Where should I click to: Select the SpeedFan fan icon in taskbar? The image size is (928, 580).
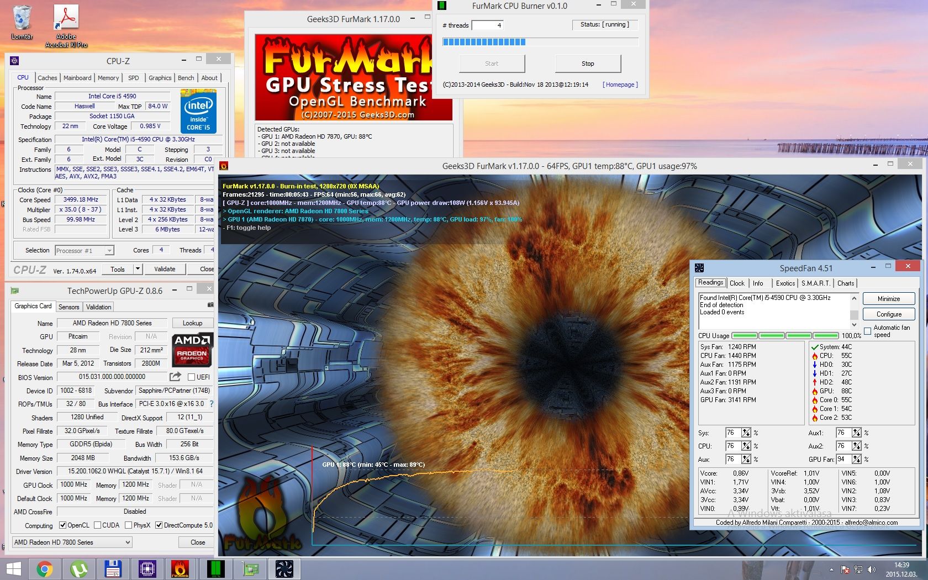[284, 569]
